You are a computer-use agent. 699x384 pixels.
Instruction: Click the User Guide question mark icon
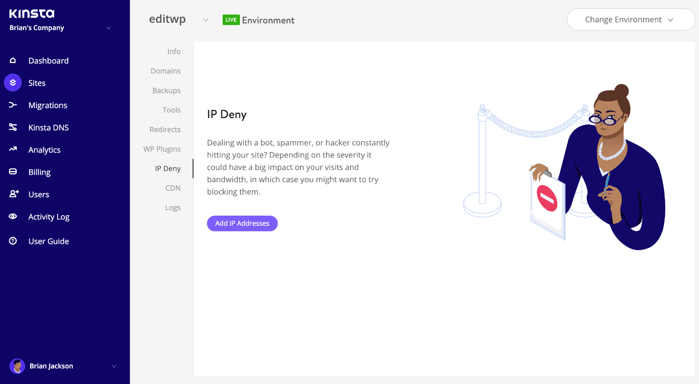(13, 241)
